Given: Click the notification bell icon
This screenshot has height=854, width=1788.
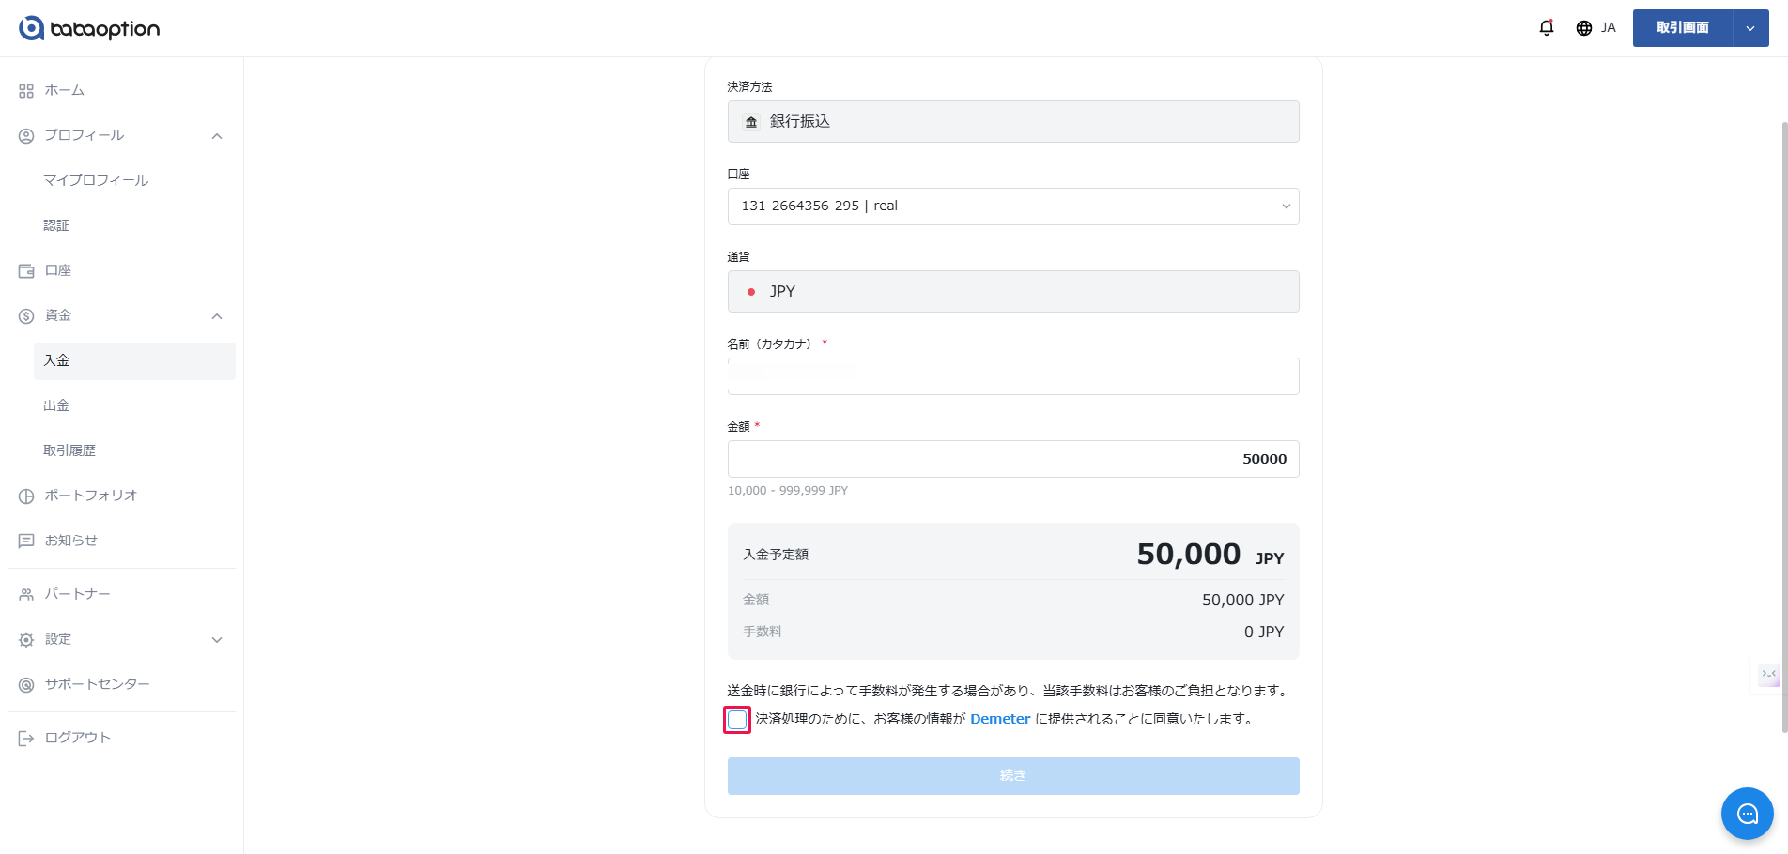Looking at the screenshot, I should (1546, 28).
